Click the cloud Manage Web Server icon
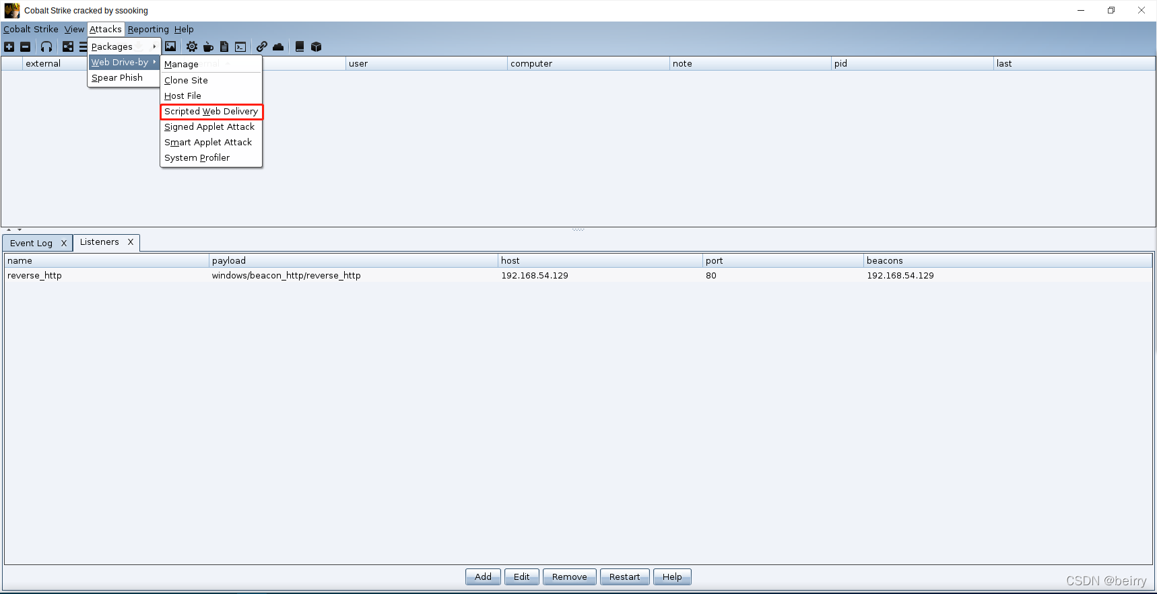The height and width of the screenshot is (594, 1157). 278,46
